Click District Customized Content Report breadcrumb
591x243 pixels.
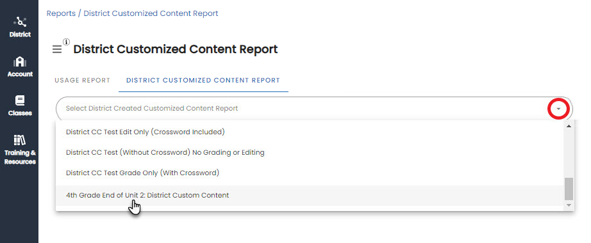pyautogui.click(x=151, y=13)
